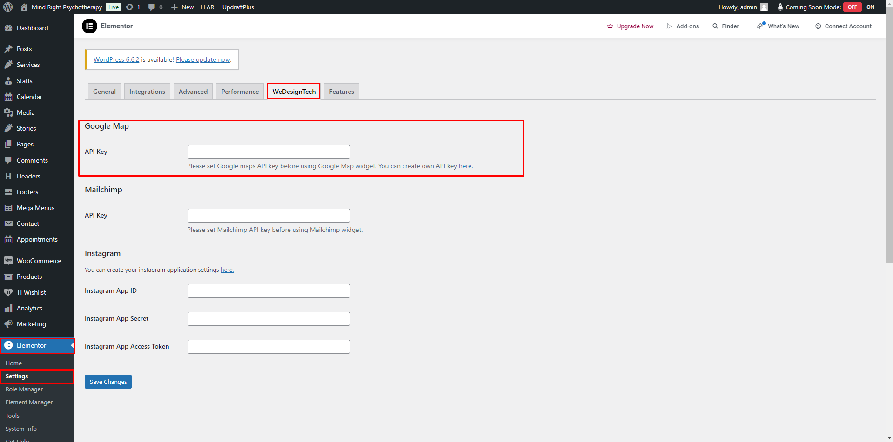Viewport: 893px width, 442px height.
Task: Open the Tools submenu item
Action: tap(37, 416)
